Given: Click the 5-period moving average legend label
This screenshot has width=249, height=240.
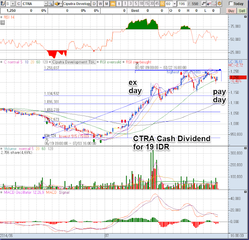Looking at the screenshot, I should pos(21,62).
